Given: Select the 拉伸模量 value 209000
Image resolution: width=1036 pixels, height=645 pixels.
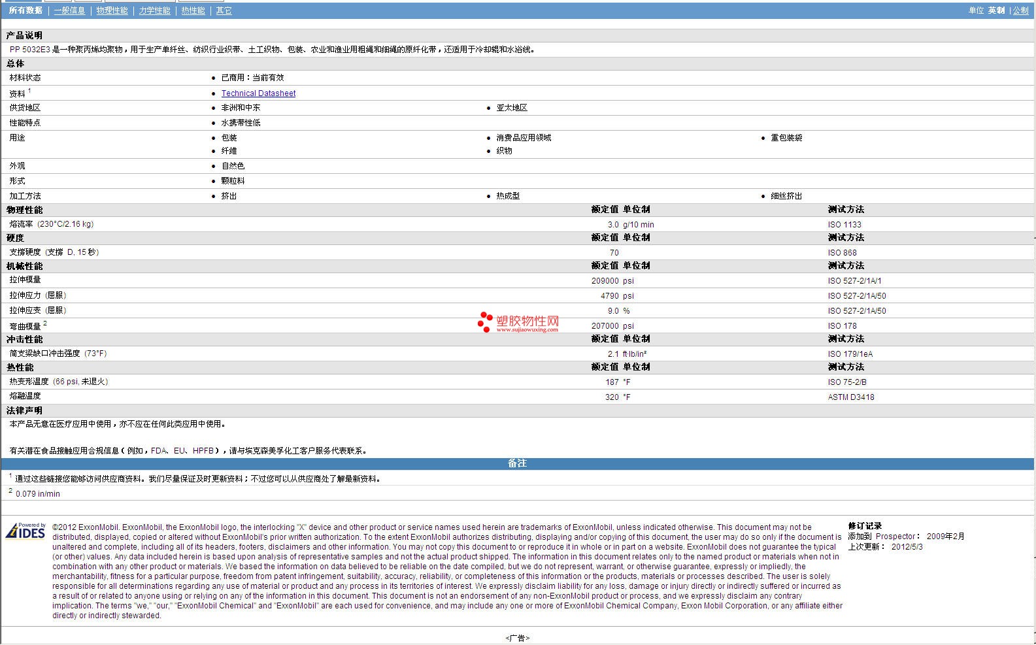Looking at the screenshot, I should point(605,281).
